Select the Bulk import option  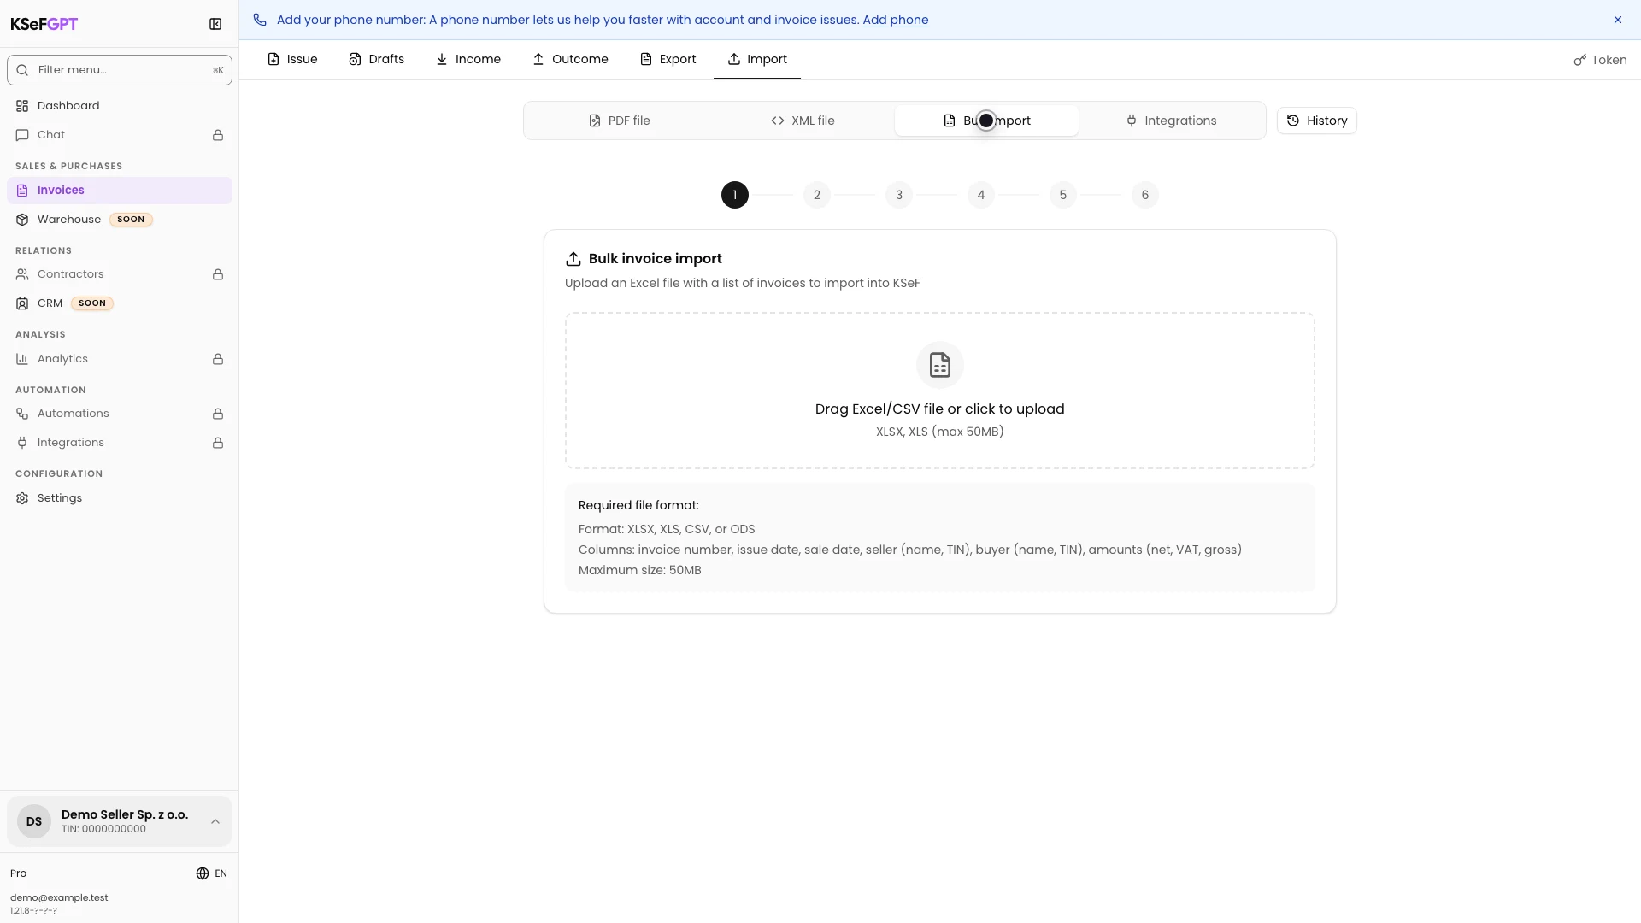(986, 121)
